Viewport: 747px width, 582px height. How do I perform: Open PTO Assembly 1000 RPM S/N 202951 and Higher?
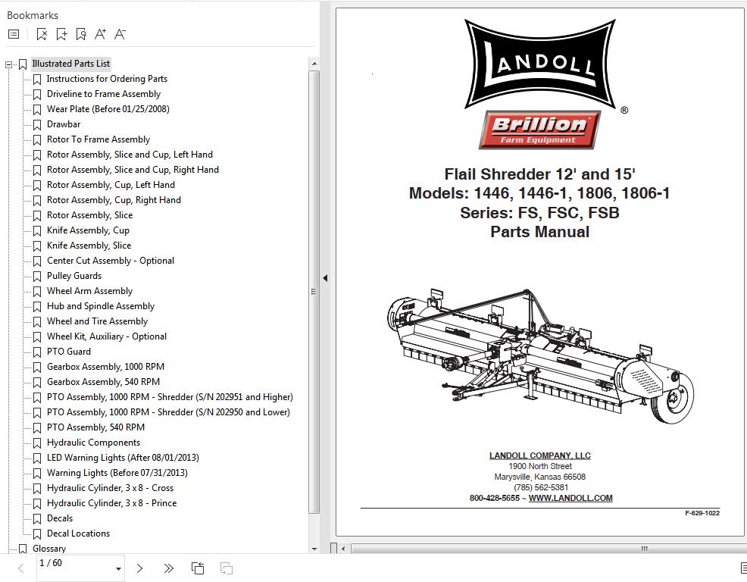tap(170, 398)
